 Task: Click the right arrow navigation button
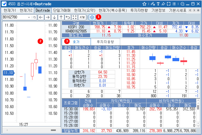48,17
